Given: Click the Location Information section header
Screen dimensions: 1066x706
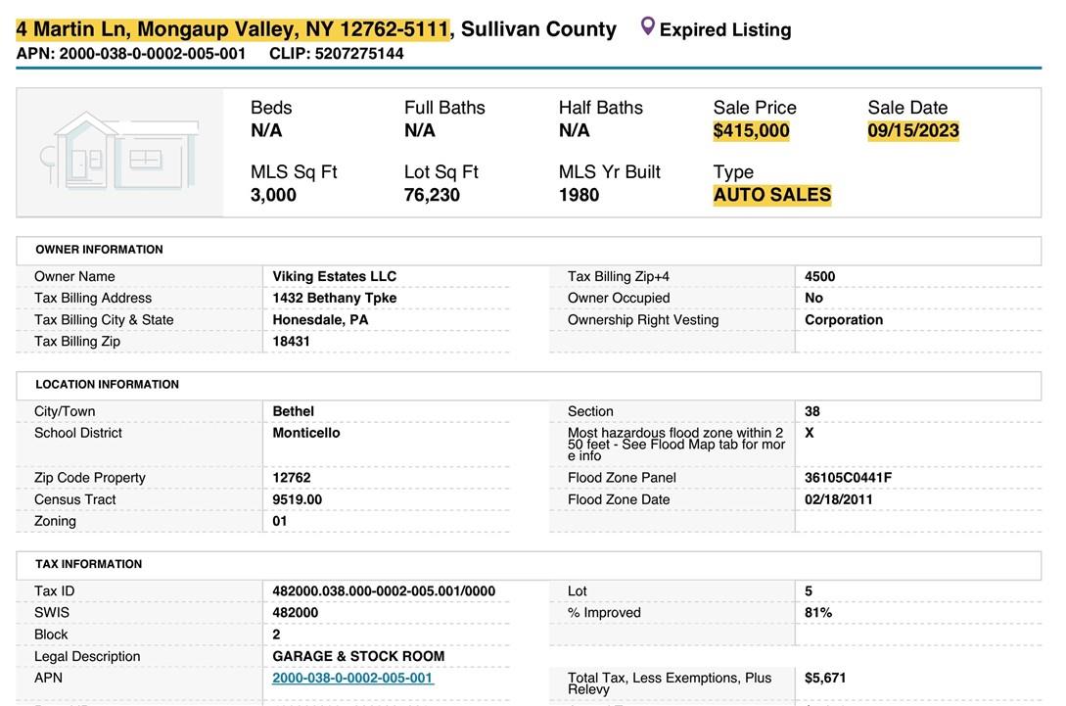Looking at the screenshot, I should [107, 385].
